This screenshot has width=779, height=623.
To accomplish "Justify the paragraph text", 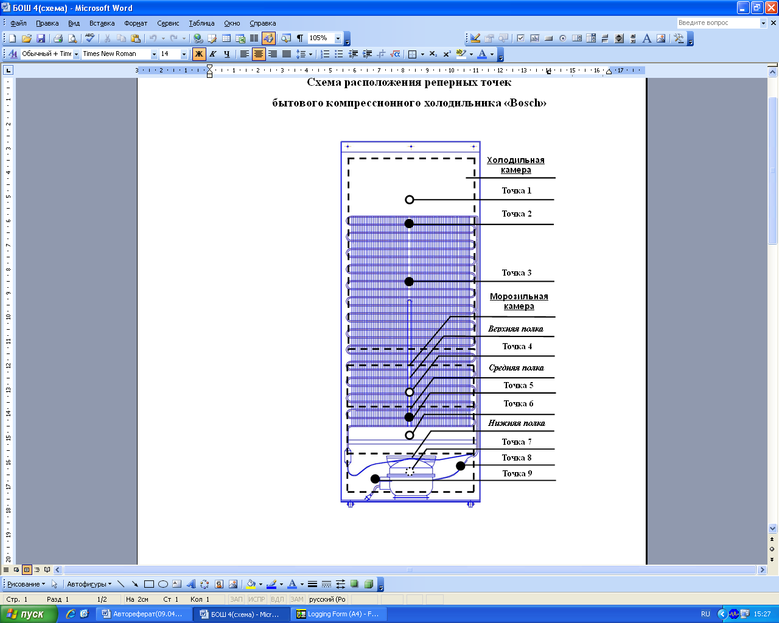I will pyautogui.click(x=287, y=54).
